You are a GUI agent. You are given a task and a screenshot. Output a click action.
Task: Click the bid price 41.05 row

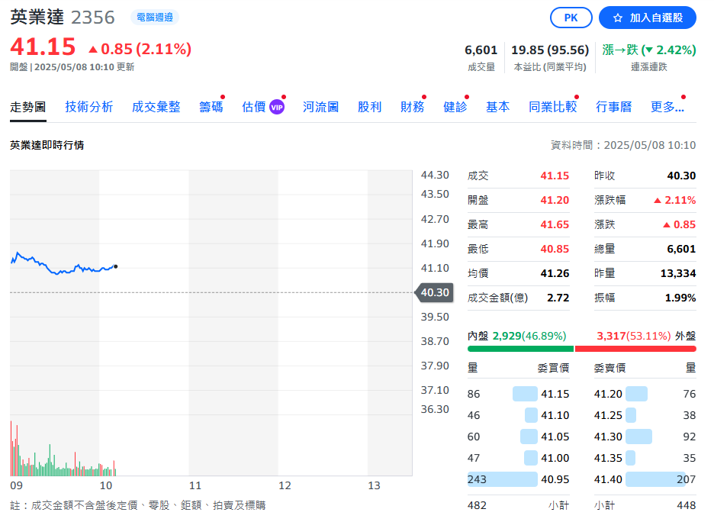(518, 437)
